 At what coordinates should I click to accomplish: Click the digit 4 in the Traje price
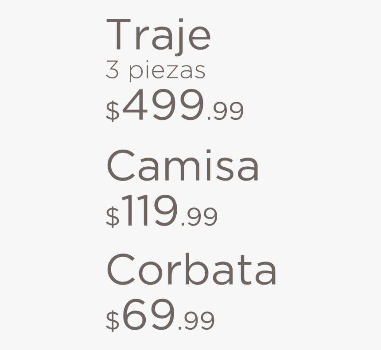(x=135, y=104)
